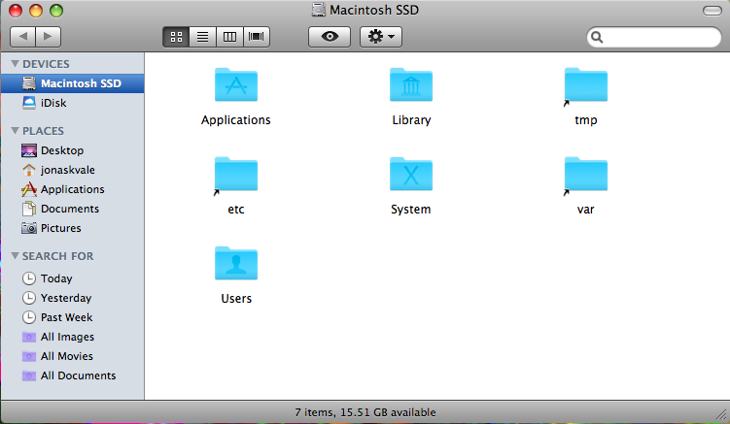Viewport: 730px width, 424px height.
Task: Select the All Movies smart search
Action: pos(73,356)
